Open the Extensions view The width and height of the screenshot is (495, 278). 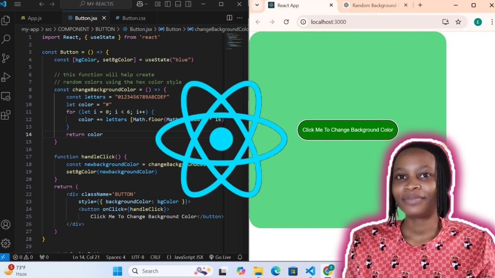click(6, 115)
